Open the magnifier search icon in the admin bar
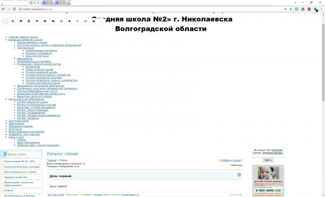Image resolution: width=325 pixels, height=197 pixels. click(77, 21)
